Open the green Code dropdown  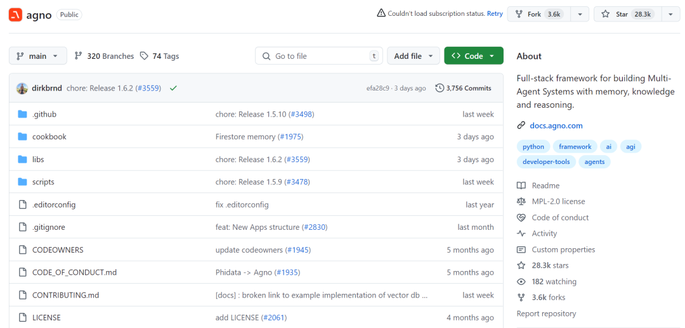coord(474,56)
